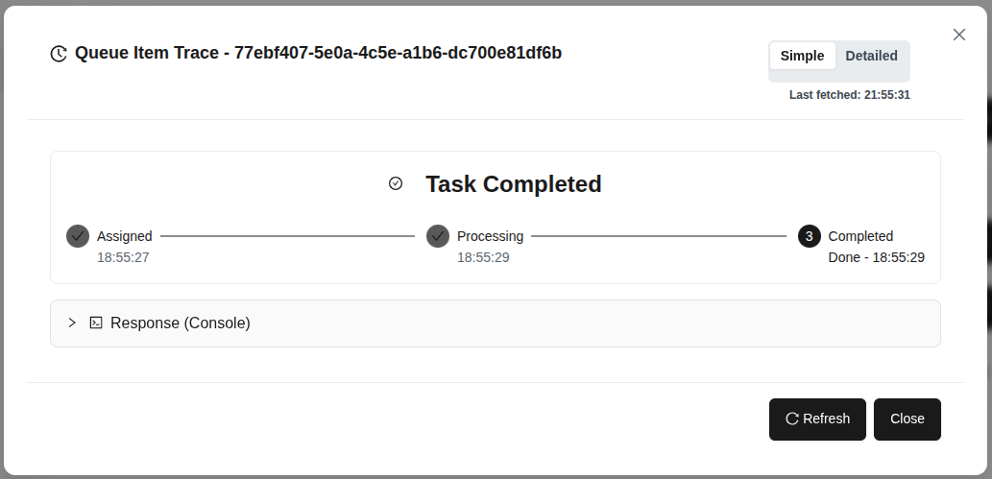Click the Assigned step checkmark icon
992x479 pixels.
click(x=78, y=236)
